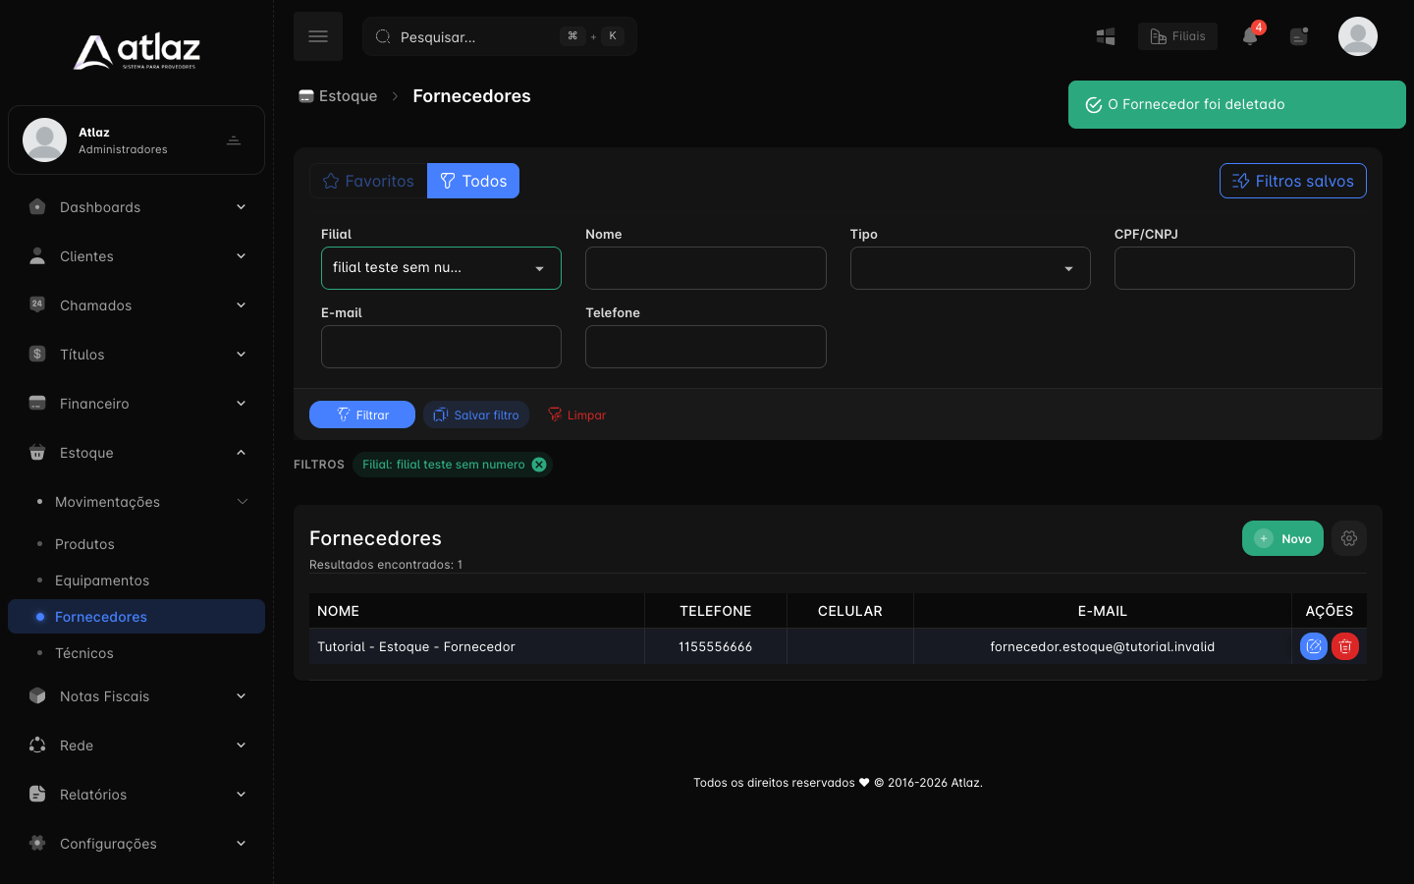This screenshot has height=884, width=1414.
Task: Expand the Relatórios sidebar menu
Action: pyautogui.click(x=136, y=795)
